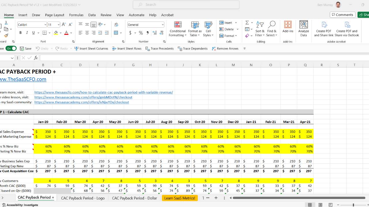Open the font name Calibri dropdown
This screenshot has width=369, height=207.
coord(45,25)
